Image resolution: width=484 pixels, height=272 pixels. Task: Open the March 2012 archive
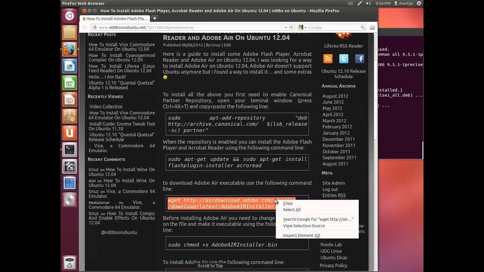click(334, 121)
